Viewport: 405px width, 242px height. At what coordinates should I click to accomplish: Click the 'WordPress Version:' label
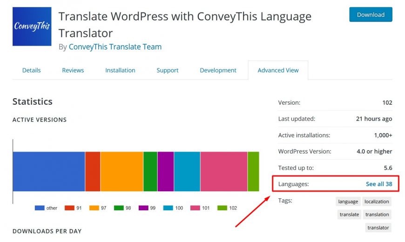coord(305,151)
